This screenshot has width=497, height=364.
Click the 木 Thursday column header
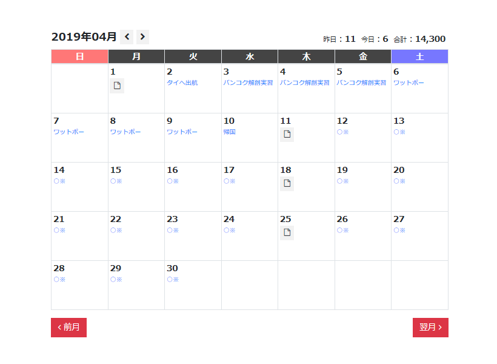[306, 56]
